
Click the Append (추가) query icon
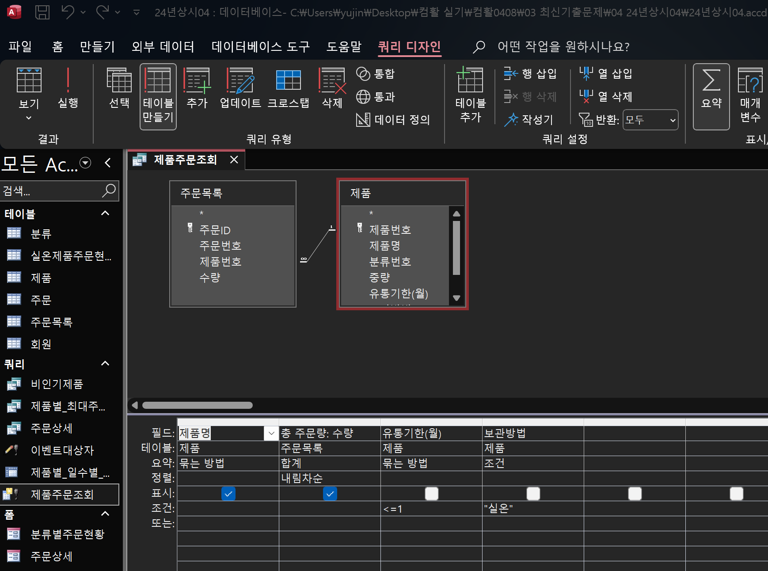pos(197,88)
